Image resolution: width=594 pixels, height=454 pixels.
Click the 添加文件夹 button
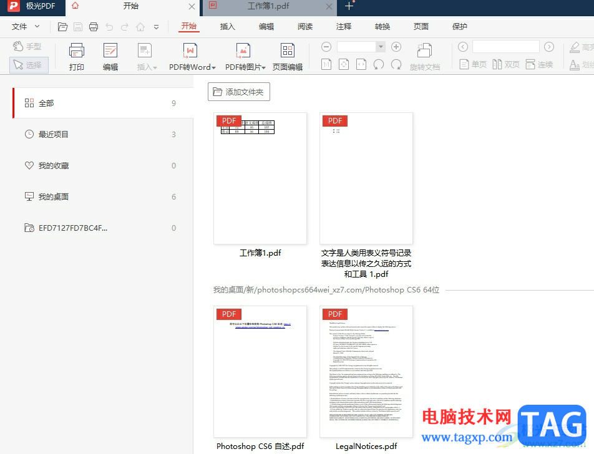238,92
